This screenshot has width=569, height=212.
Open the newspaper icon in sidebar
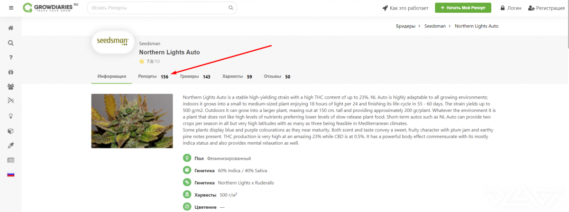[x=11, y=160]
